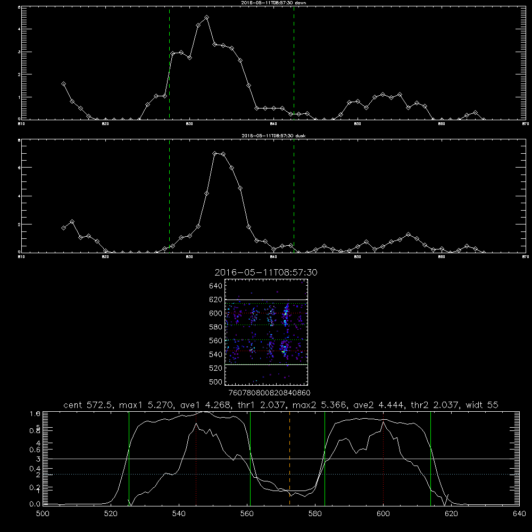The height and width of the screenshot is (532, 532).
Task: Click the highest peak point of the dusk curve
Action: click(x=215, y=153)
